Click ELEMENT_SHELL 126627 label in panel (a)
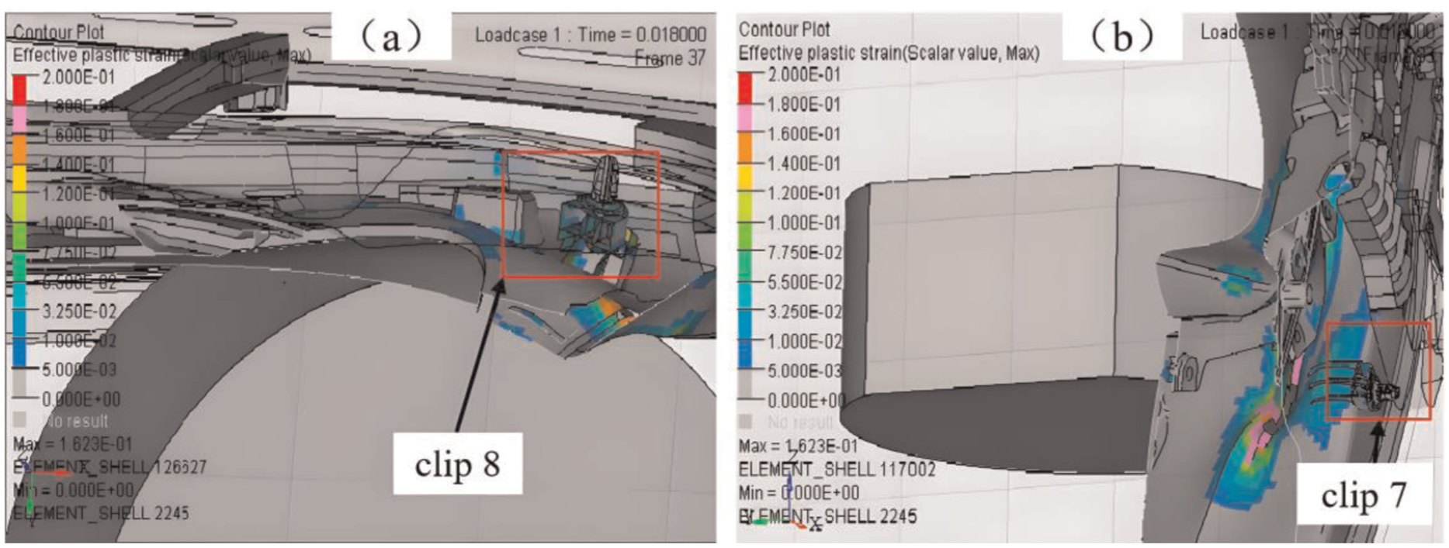The width and height of the screenshot is (1449, 548). (109, 467)
